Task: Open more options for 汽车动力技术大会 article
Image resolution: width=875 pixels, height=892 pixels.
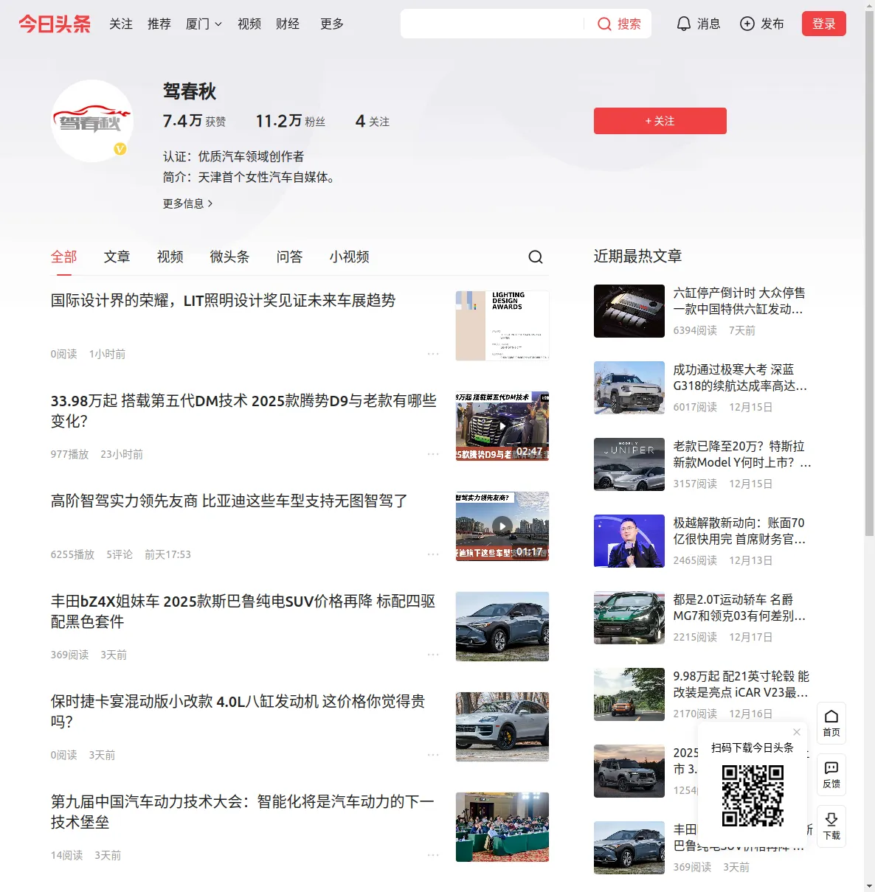Action: [x=433, y=855]
